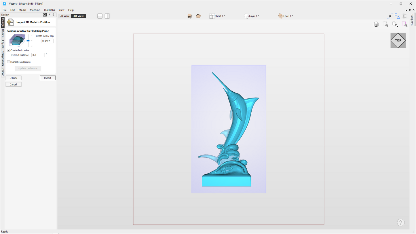Screen dimensions: 416x234
Task: Switch to the 2D View tab
Action: click(64, 16)
